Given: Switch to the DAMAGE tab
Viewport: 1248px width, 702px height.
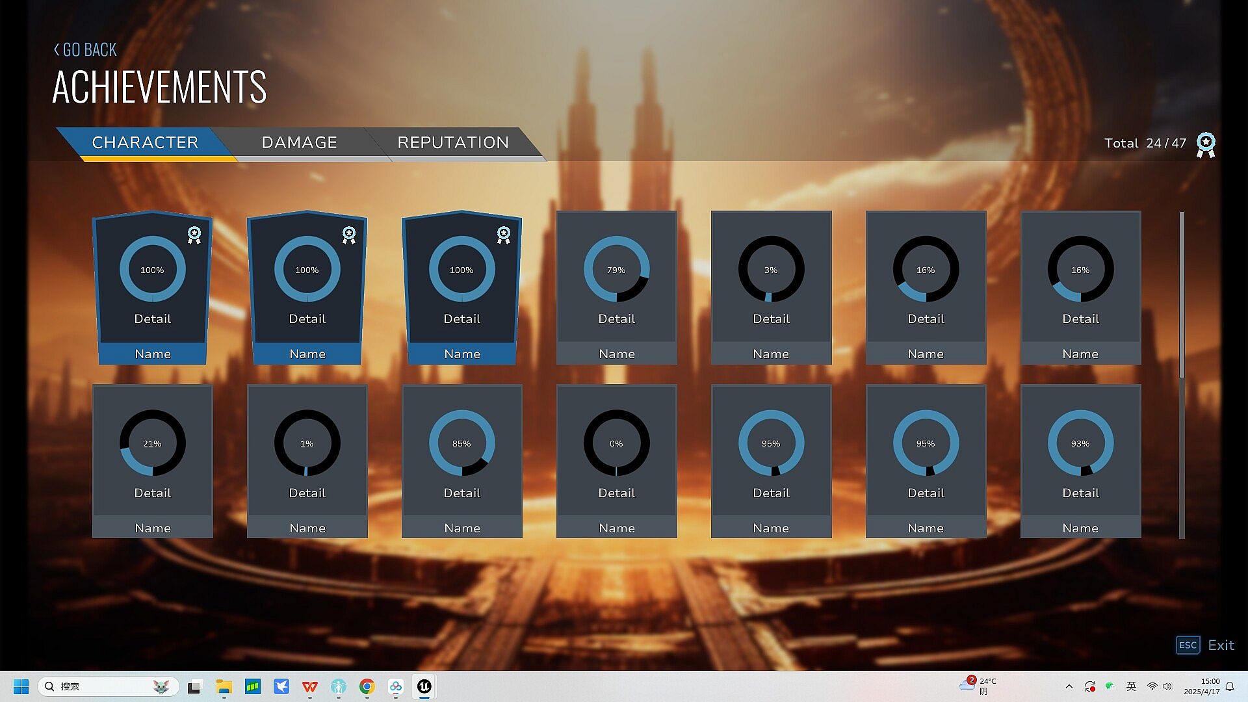Looking at the screenshot, I should click(299, 142).
